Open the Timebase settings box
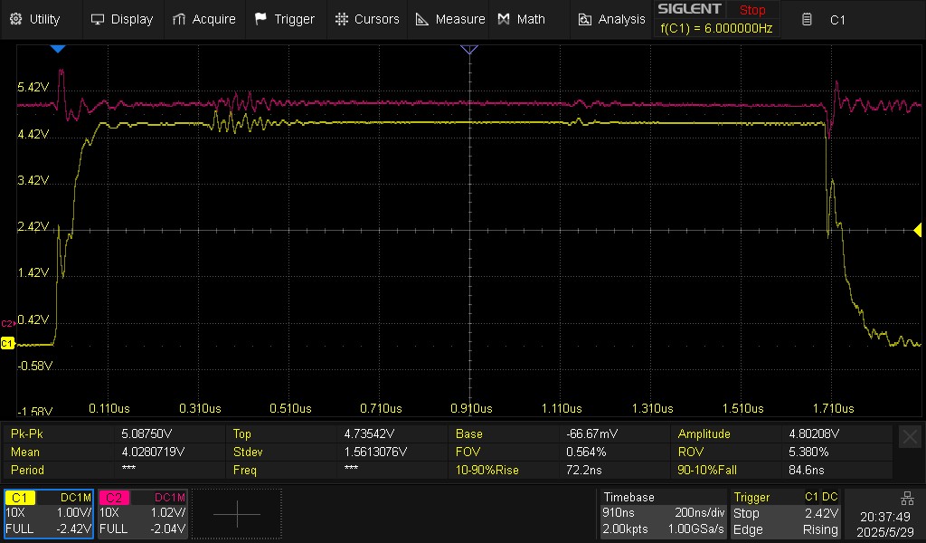926x543 pixels. (x=663, y=513)
